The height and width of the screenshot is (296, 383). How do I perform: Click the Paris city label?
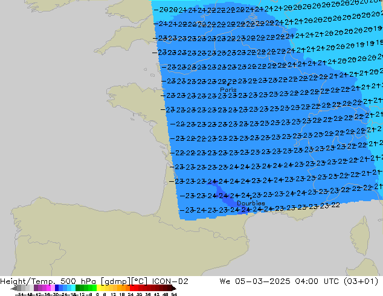[228, 89]
